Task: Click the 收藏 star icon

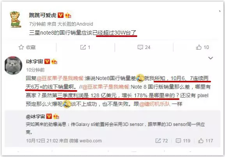Action: 21,47
